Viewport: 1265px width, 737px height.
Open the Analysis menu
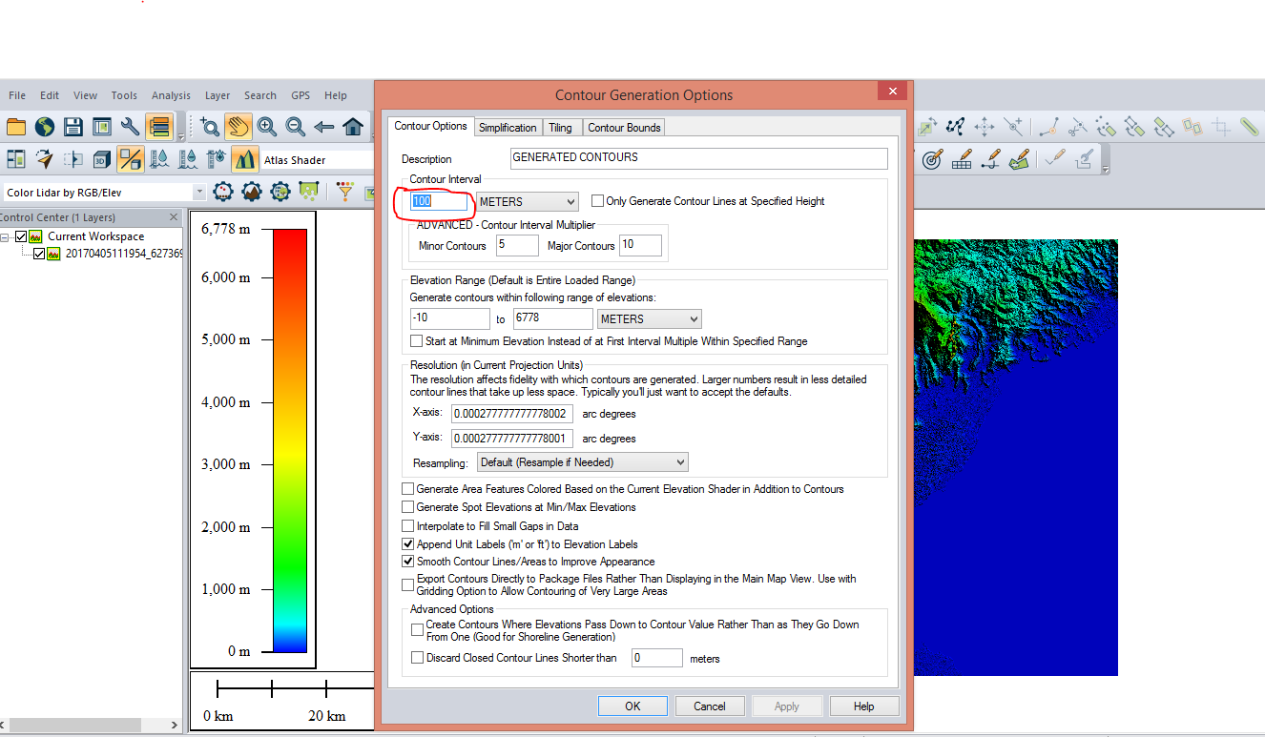(x=171, y=95)
